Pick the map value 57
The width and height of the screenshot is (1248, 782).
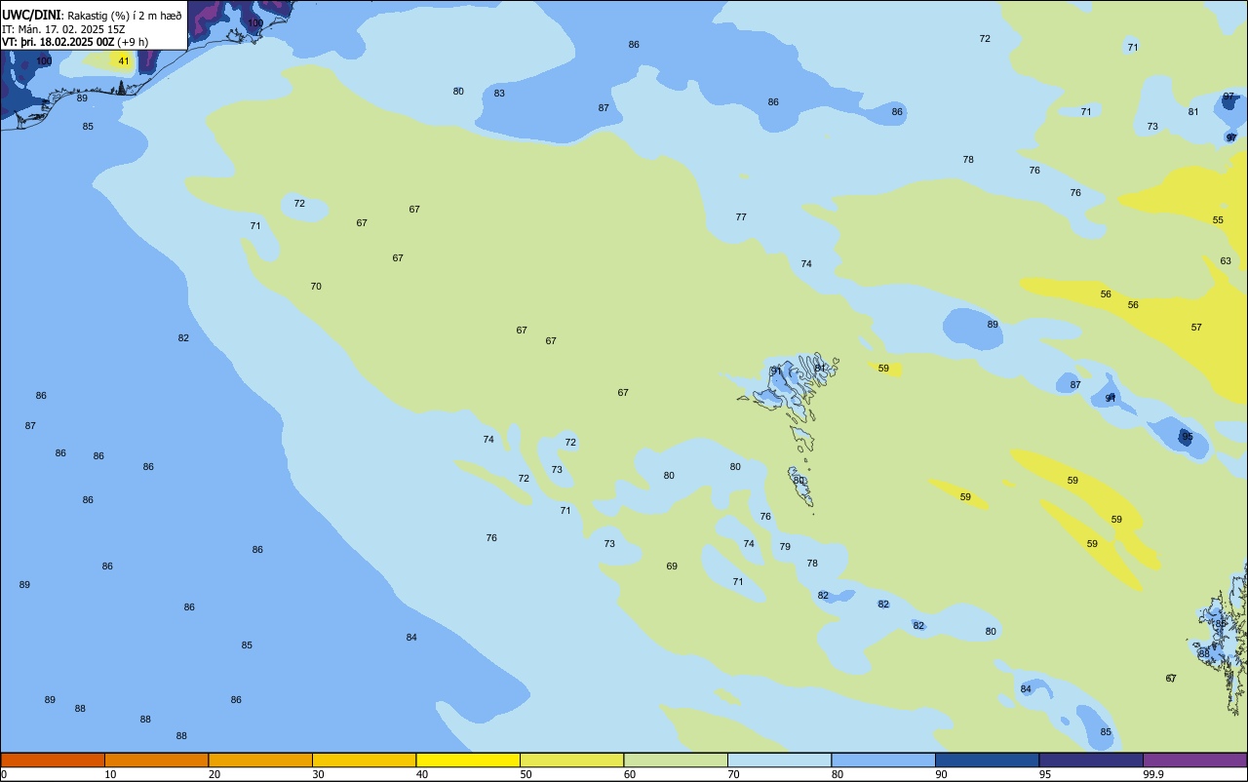[x=1196, y=328]
